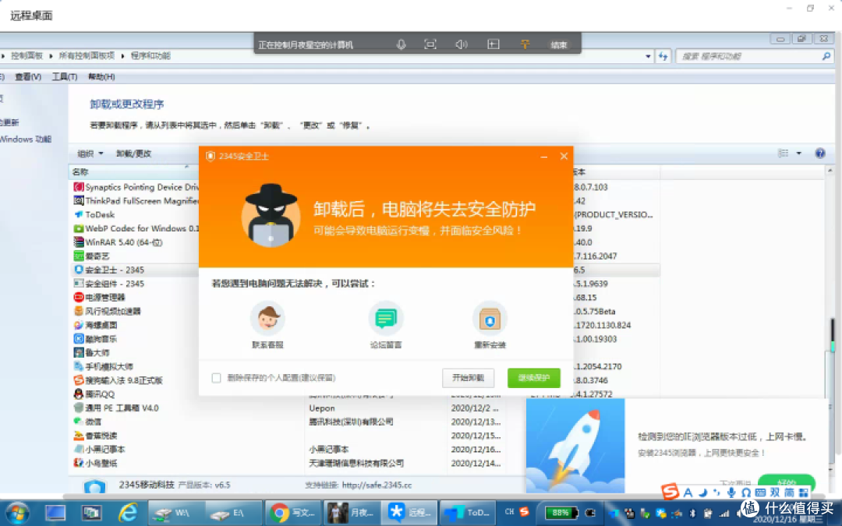This screenshot has width=842, height=526.
Task: Click the 88% battery indicator
Action: coord(561,513)
